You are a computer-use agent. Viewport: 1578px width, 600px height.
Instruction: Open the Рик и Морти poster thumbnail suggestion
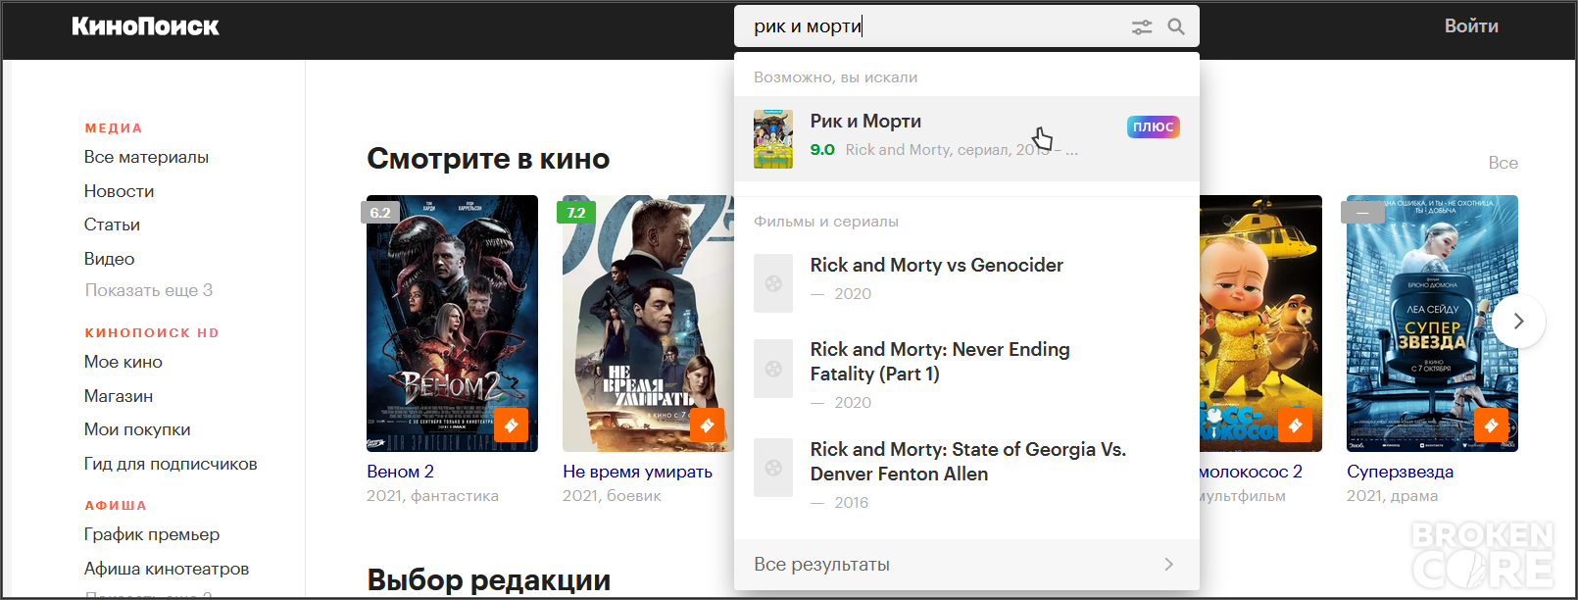[773, 139]
